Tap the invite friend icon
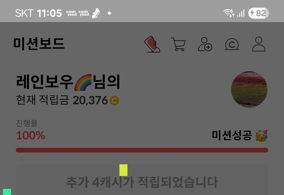Screen dimensions: 284x195 point(205,44)
